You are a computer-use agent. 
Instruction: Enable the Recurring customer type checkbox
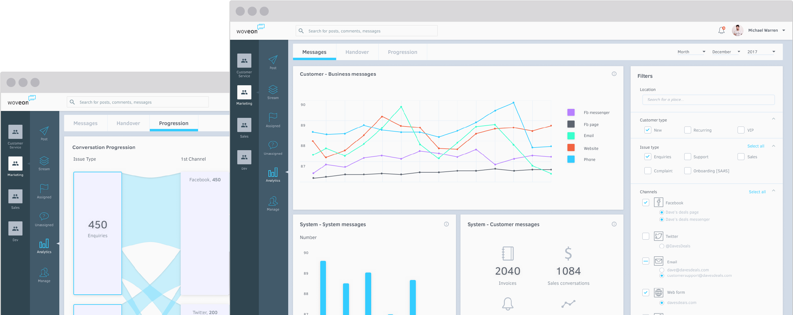coord(688,130)
